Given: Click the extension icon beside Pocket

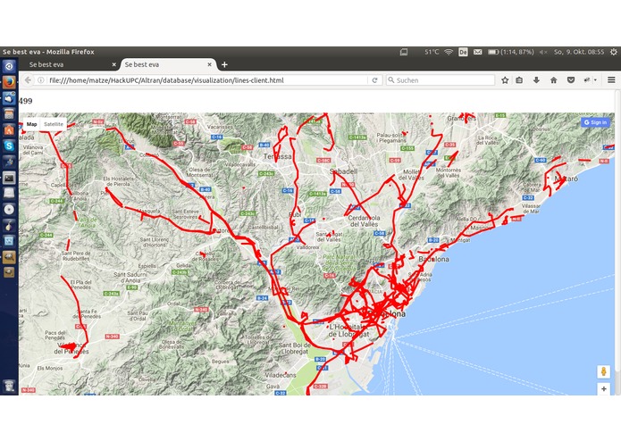Looking at the screenshot, I should coord(587,80).
